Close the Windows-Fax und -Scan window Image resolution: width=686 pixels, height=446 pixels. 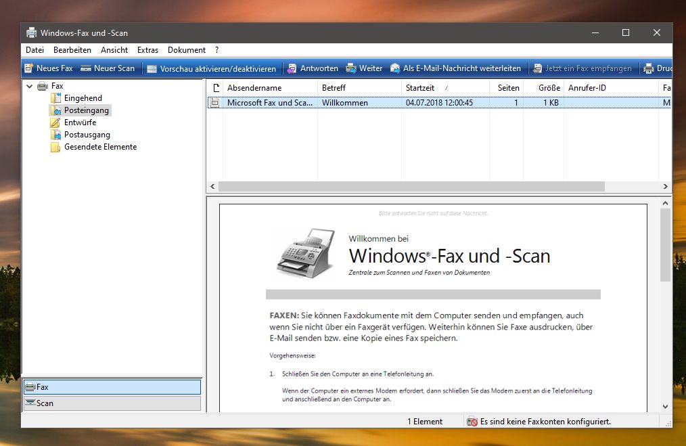pyautogui.click(x=657, y=33)
